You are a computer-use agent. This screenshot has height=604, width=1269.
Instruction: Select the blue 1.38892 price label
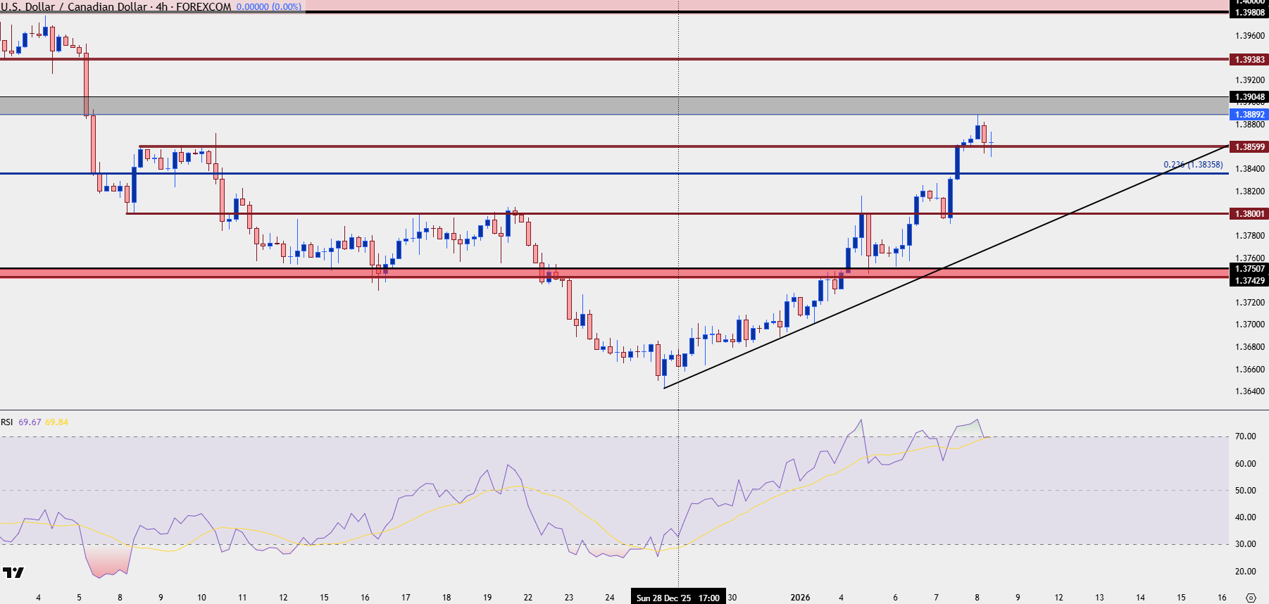pyautogui.click(x=1249, y=114)
